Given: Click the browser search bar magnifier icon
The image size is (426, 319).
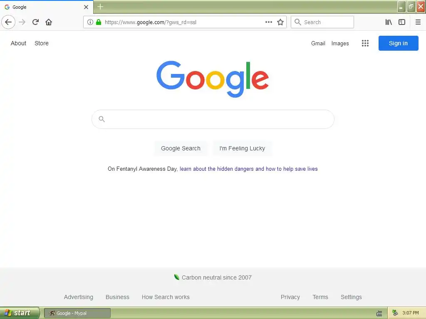Looking at the screenshot, I should pyautogui.click(x=298, y=22).
